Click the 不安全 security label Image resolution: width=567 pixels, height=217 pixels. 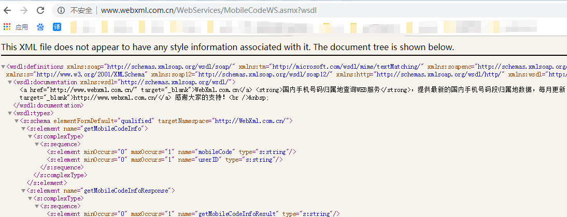[81, 10]
